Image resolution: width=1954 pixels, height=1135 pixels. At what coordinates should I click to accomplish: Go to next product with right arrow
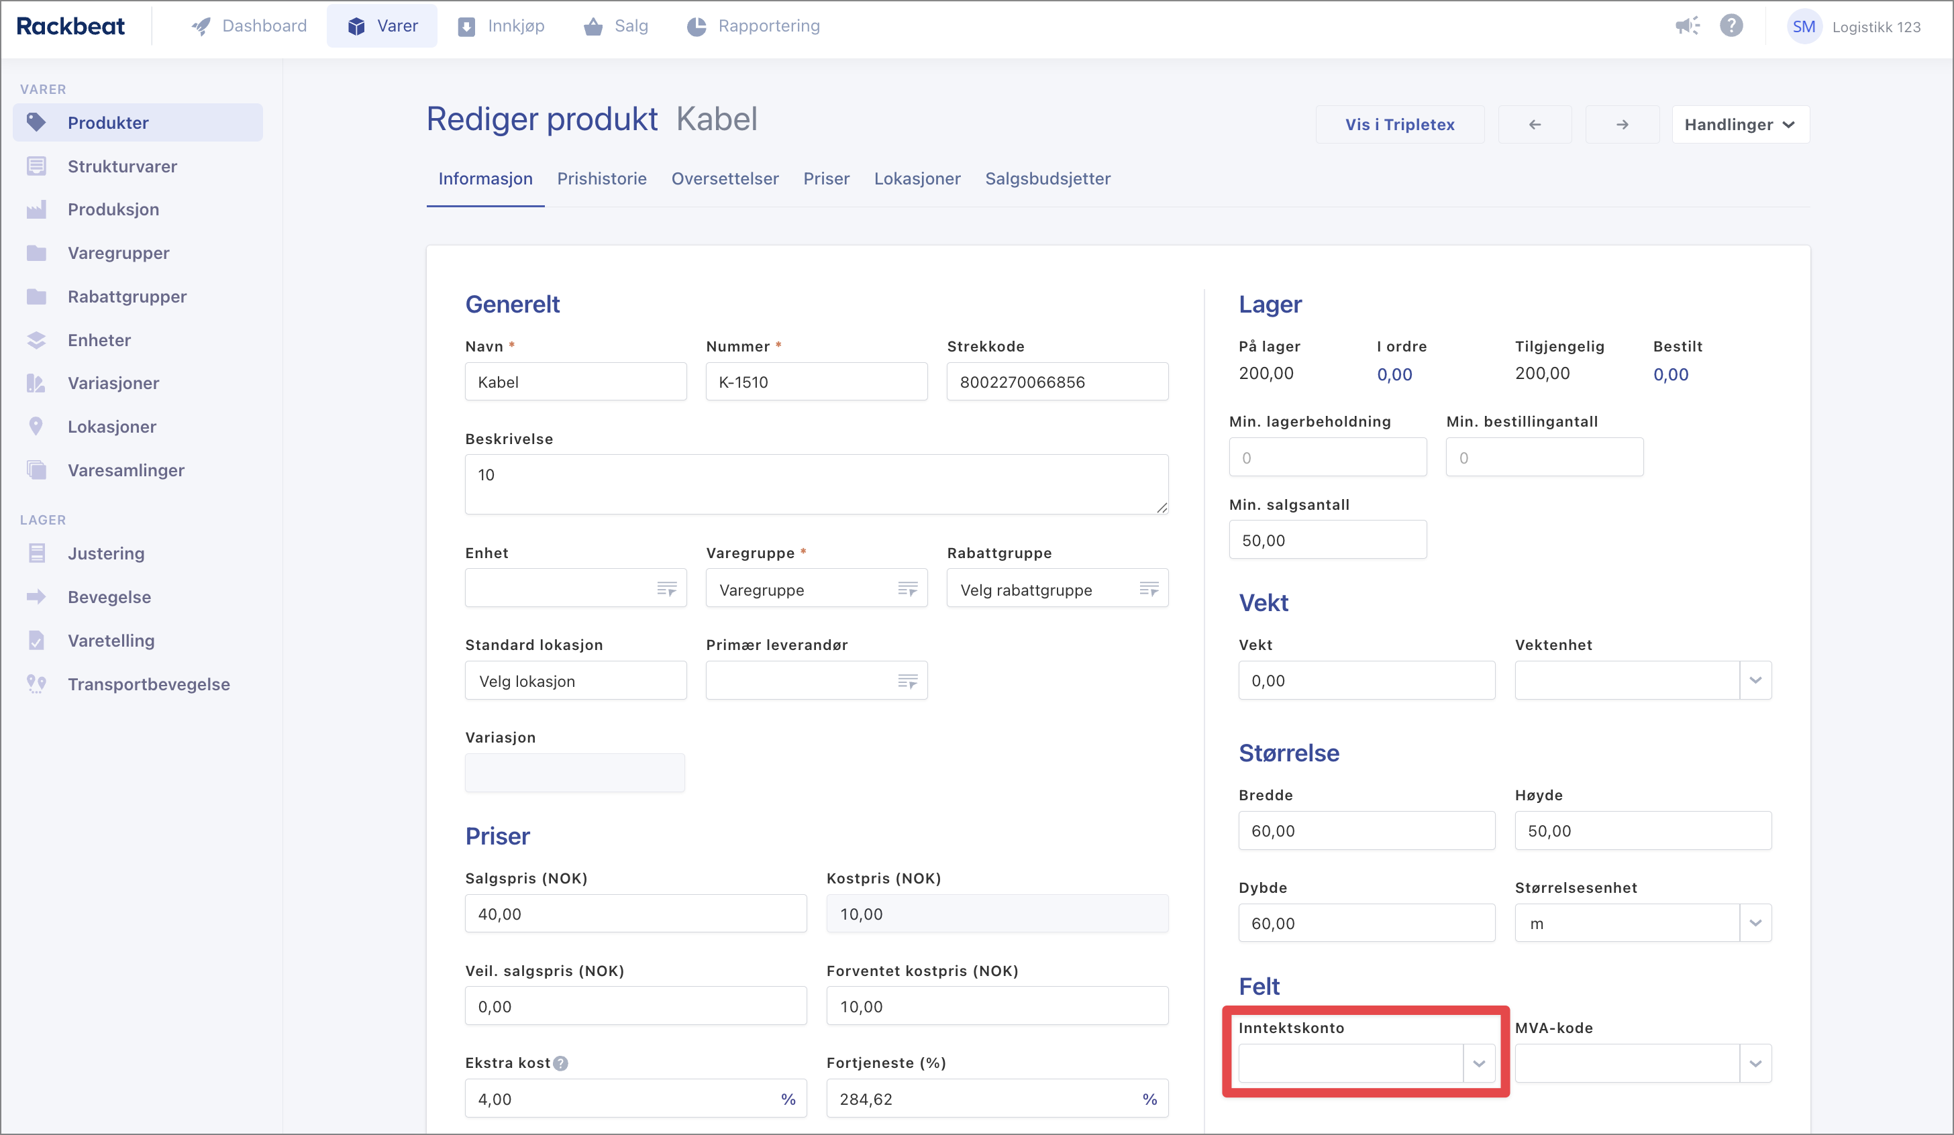1622,125
